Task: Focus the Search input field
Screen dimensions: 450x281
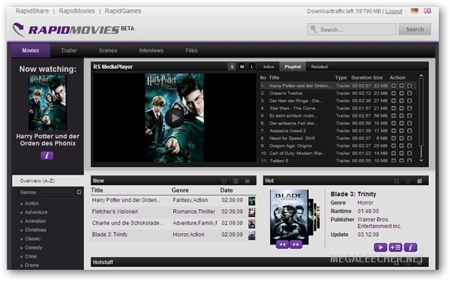Action: 352,29
